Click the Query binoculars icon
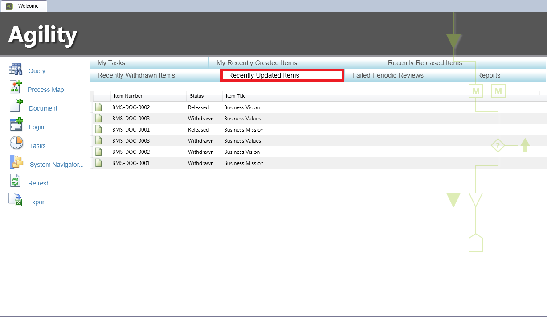Viewport: 547px width, 317px height. click(16, 70)
